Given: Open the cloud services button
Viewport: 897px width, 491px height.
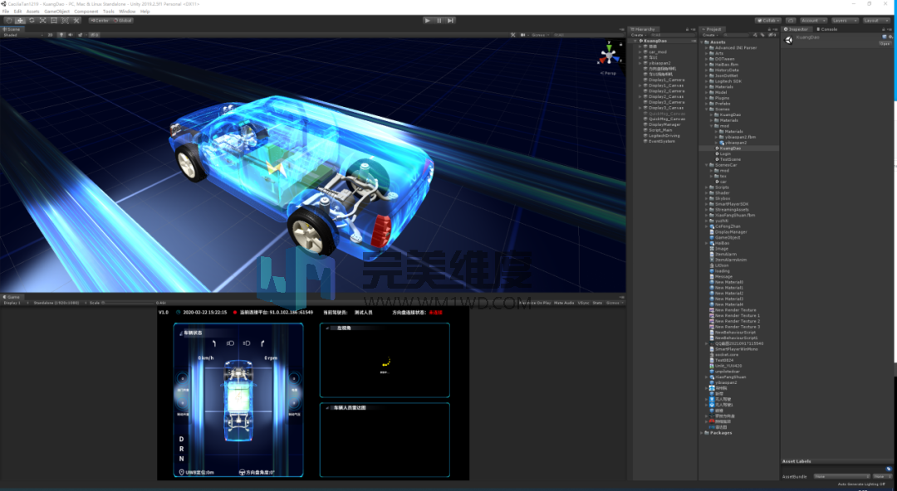Looking at the screenshot, I should [791, 21].
